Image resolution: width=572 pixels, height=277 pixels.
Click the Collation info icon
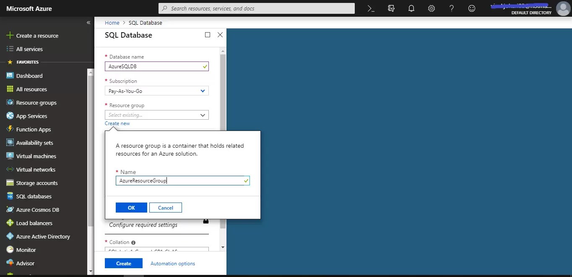[x=133, y=242]
